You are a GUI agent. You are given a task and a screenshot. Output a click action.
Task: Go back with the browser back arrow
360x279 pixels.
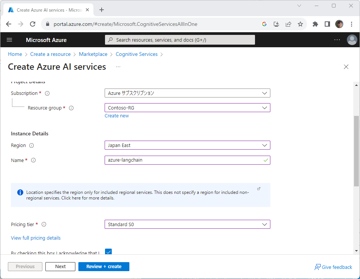pyautogui.click(x=9, y=24)
